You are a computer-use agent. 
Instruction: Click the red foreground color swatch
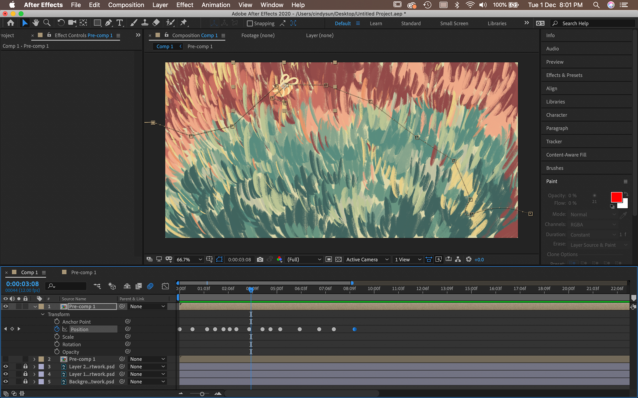point(616,197)
